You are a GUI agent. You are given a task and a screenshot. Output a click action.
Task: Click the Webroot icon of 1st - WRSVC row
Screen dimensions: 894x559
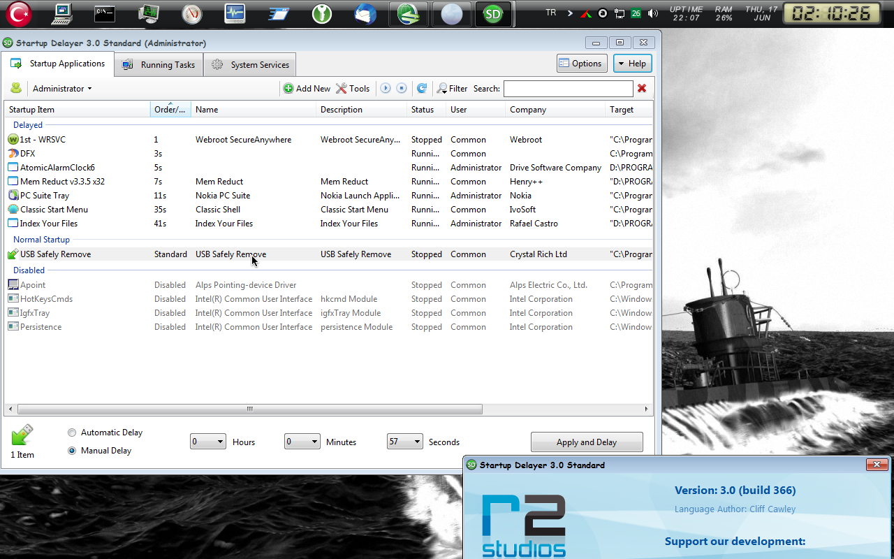pos(13,140)
